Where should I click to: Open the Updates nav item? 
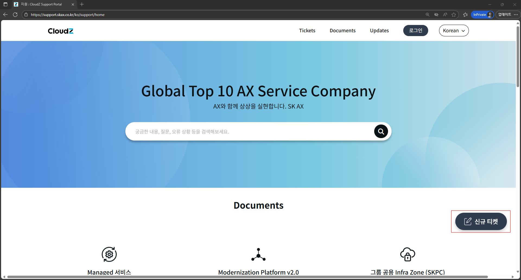(379, 31)
